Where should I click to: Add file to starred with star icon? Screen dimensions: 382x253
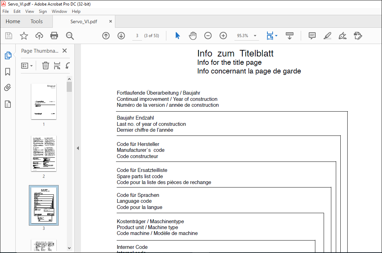coord(24,36)
